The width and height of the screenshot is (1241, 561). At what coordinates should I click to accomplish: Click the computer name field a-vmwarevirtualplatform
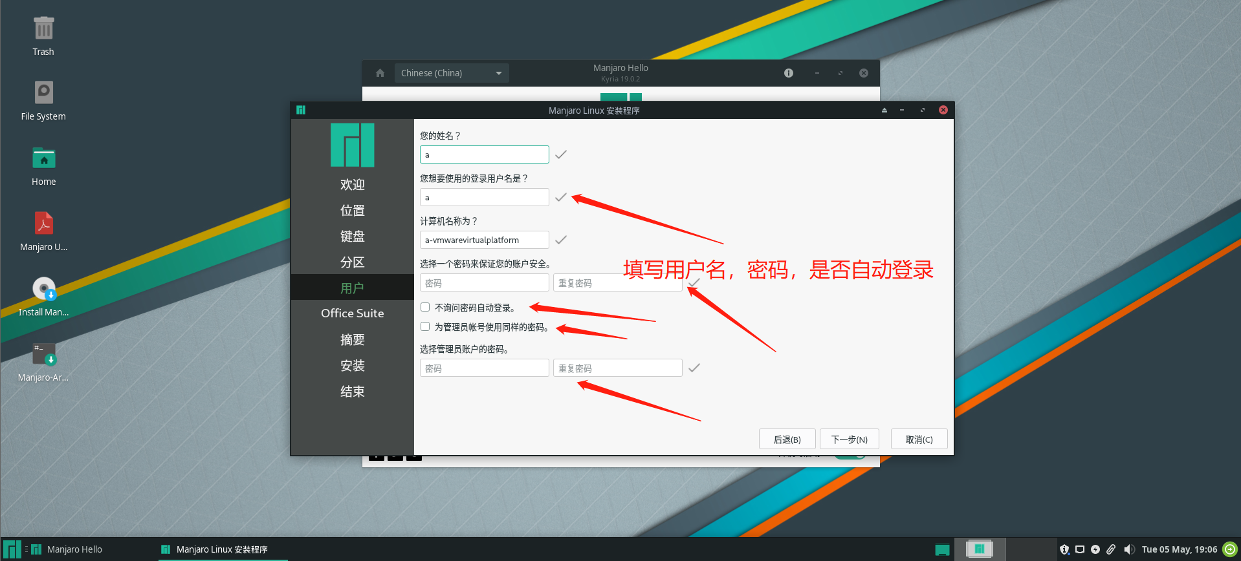[x=485, y=240]
